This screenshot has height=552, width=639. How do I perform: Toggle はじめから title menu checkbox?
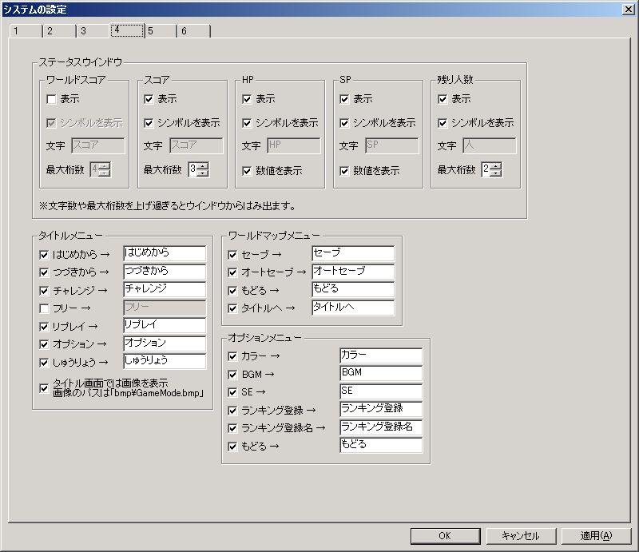tap(44, 255)
